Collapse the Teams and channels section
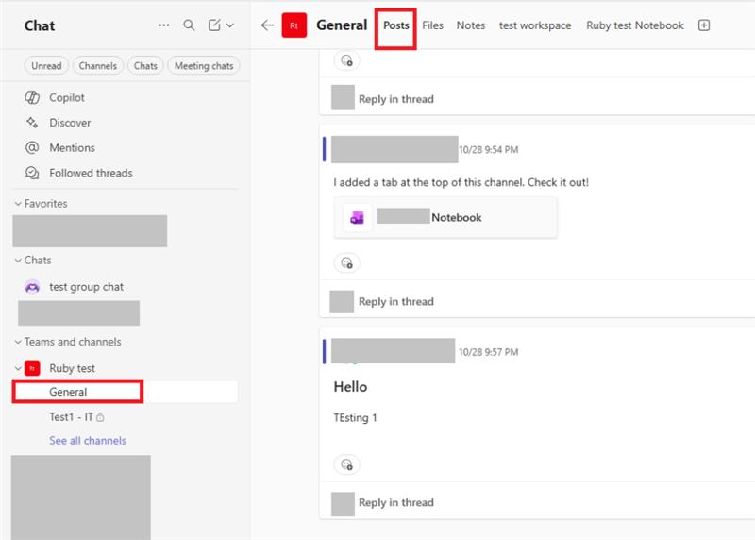Viewport: 755px width, 540px height. (x=18, y=342)
